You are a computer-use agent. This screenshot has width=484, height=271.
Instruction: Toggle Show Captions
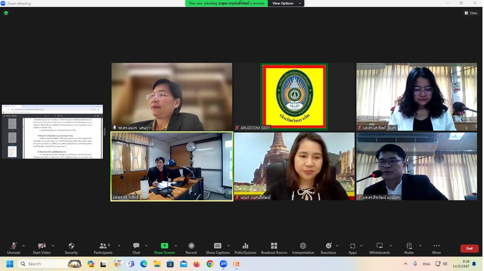(x=218, y=248)
